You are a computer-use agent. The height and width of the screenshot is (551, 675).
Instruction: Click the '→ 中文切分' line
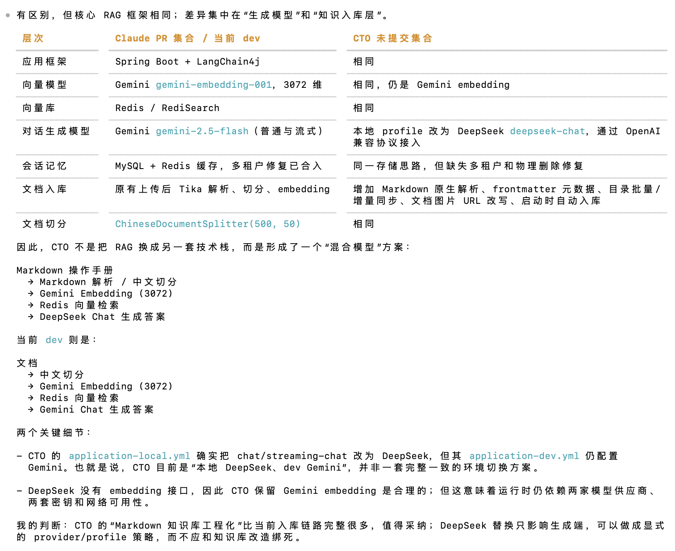click(x=56, y=375)
